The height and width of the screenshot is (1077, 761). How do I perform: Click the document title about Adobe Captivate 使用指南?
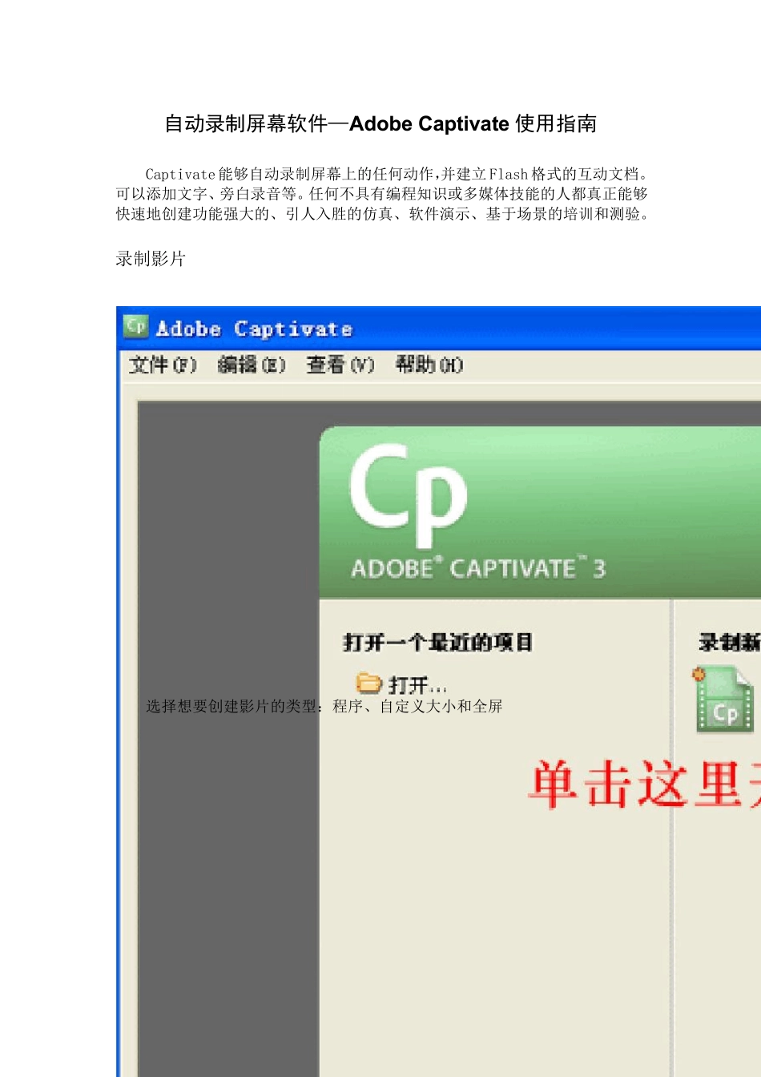coord(380,123)
